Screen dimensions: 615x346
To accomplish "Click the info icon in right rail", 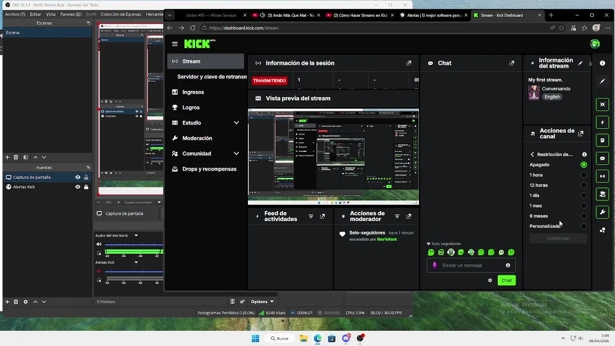I will [603, 63].
